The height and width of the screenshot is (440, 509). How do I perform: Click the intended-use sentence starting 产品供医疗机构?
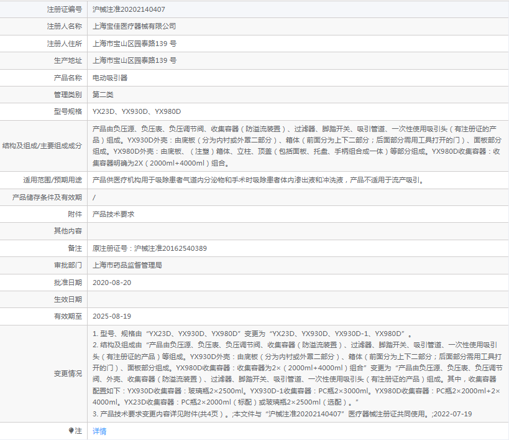(259, 180)
